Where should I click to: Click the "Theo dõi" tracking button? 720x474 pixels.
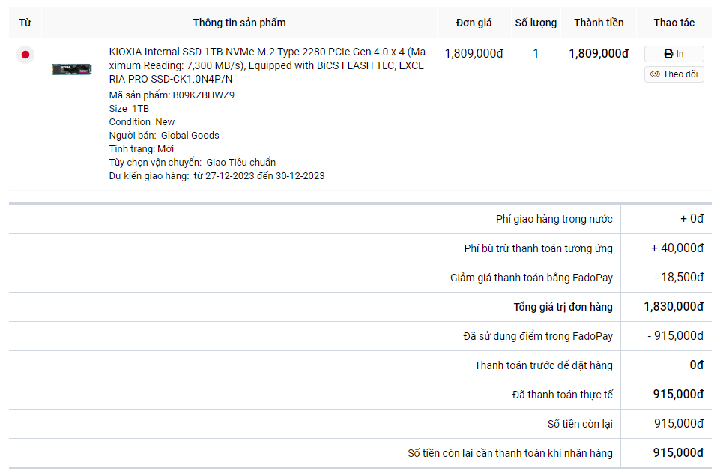pyautogui.click(x=674, y=74)
